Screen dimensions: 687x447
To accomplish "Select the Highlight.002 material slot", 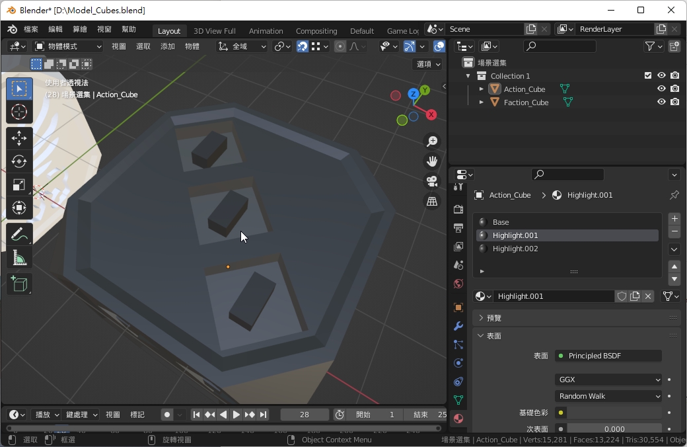I will click(x=515, y=249).
